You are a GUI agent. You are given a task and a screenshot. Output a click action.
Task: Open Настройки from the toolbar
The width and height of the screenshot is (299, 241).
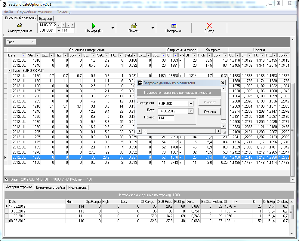click(174, 26)
